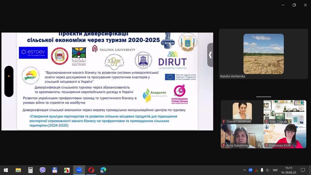Image resolution: width=311 pixels, height=175 pixels.
Task: Click the Академія сільського розвитку logo
Action: click(x=155, y=95)
